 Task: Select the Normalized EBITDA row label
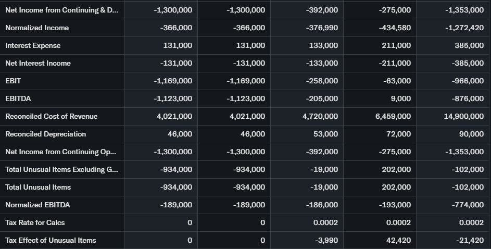pyautogui.click(x=37, y=205)
